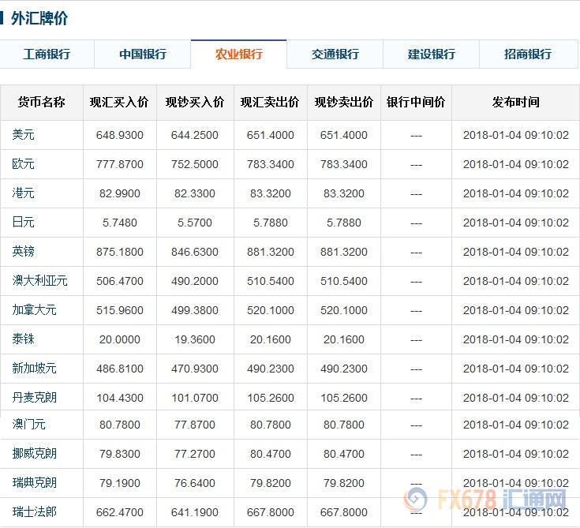Viewport: 580px width, 528px height.
Task: Click the value 641.1900 for 瑞士法郎
Action: point(195,512)
